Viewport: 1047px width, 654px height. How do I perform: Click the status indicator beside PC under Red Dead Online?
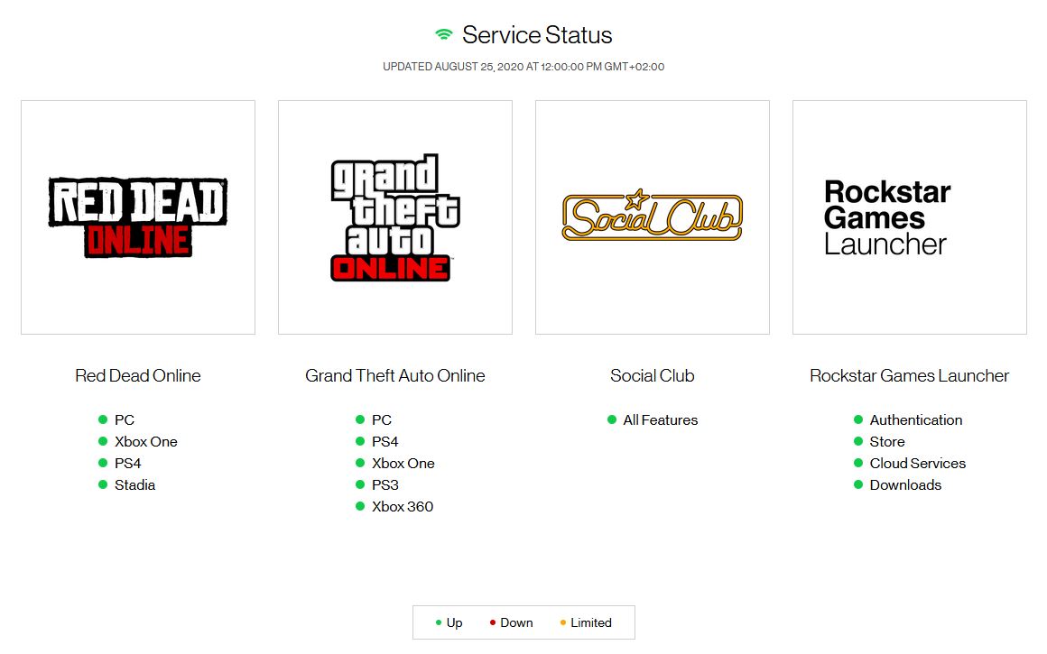(101, 419)
